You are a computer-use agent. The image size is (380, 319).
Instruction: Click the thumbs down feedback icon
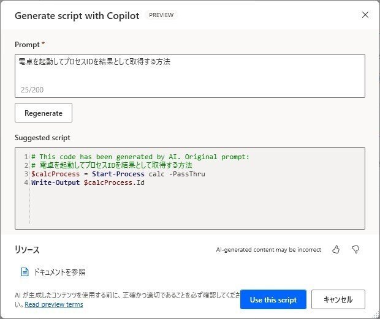[355, 249]
